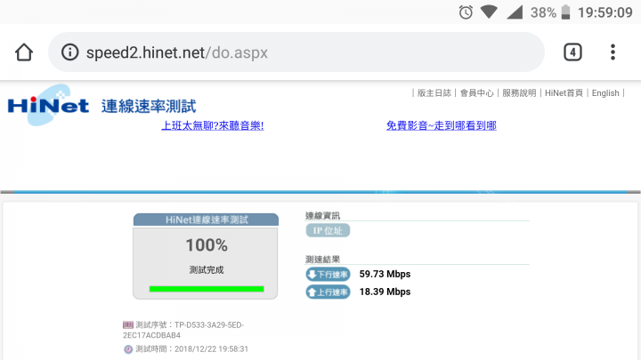Image resolution: width=641 pixels, height=360 pixels.
Task: Tap the 38% battery percentage
Action: 543,12
